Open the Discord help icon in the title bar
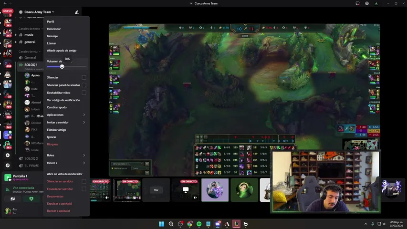 367,3
